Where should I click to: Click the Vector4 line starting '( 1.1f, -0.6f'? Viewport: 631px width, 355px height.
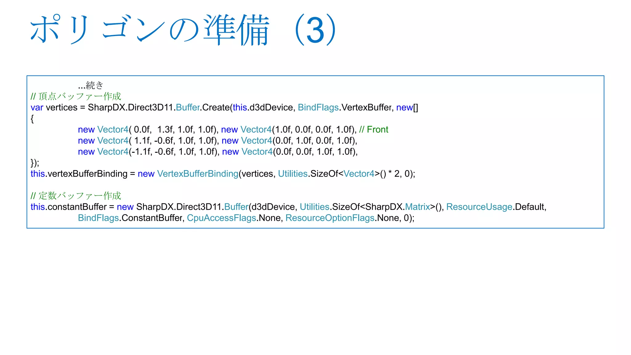pyautogui.click(x=218, y=141)
